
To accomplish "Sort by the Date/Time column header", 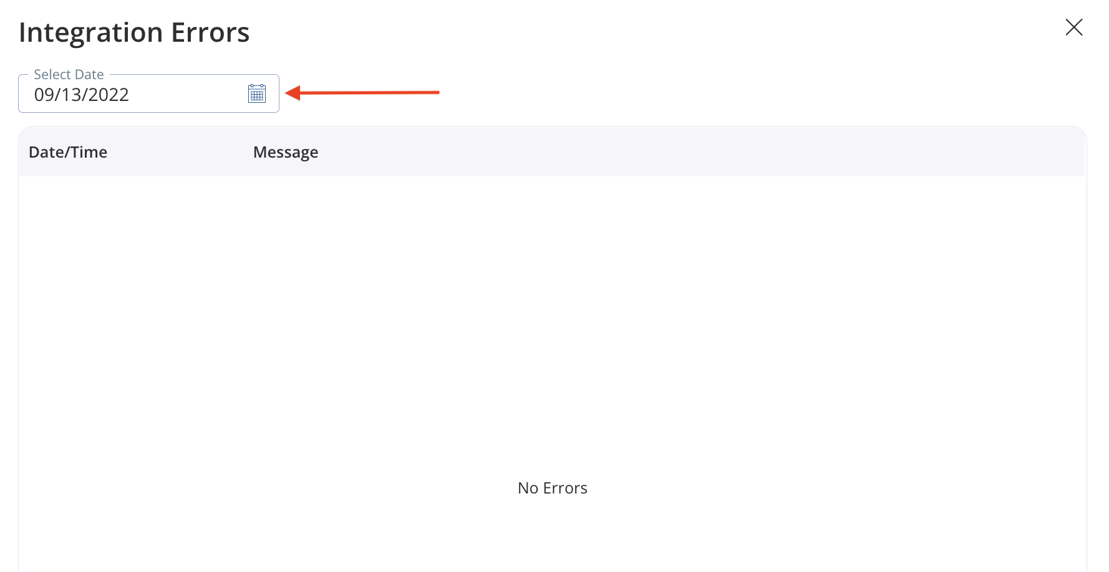I will 68,152.
